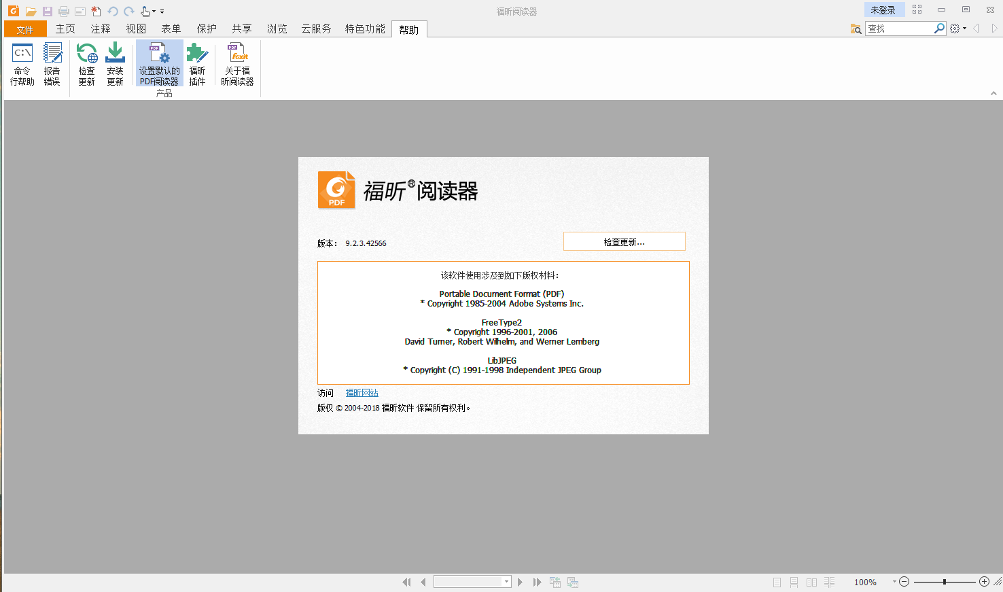This screenshot has width=1003, height=592.
Task: Switch to the 共享 tab
Action: 242,29
